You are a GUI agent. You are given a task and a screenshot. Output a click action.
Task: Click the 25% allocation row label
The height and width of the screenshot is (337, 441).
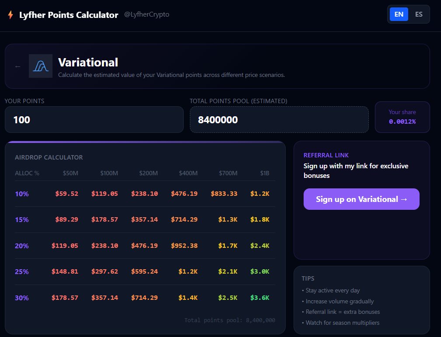pos(22,272)
